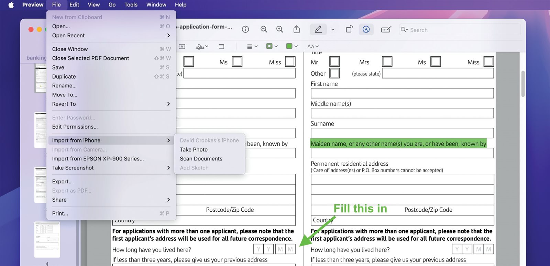The height and width of the screenshot is (266, 550).
Task: Click the green highlighted Maiden name text
Action: point(398,144)
